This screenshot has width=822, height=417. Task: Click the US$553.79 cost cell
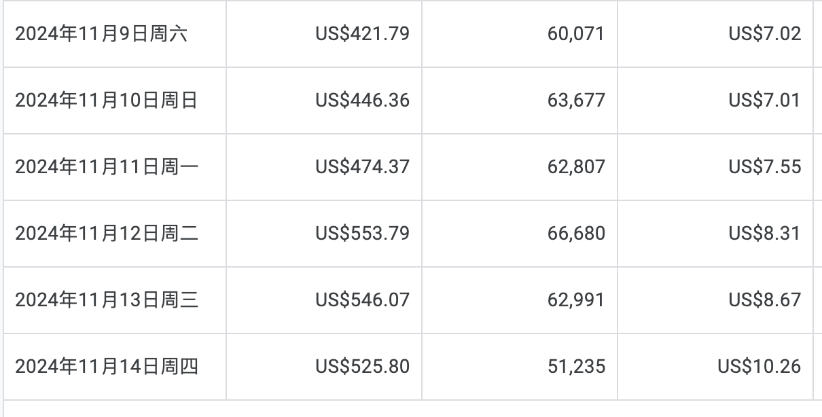click(324, 234)
